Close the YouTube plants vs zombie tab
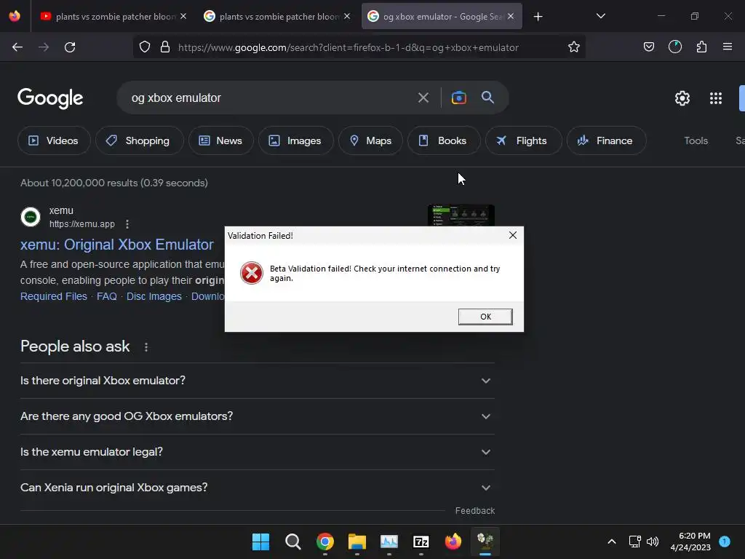The width and height of the screenshot is (745, 559). (x=183, y=16)
